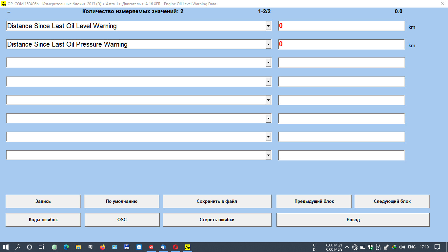Click the OP-COM title bar icon
The image size is (448, 252).
coord(4,4)
